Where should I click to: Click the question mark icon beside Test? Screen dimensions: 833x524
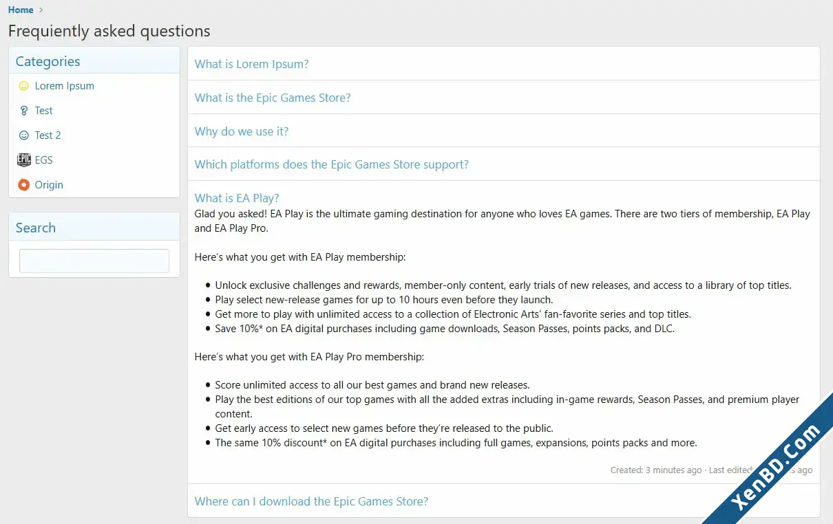tap(23, 111)
